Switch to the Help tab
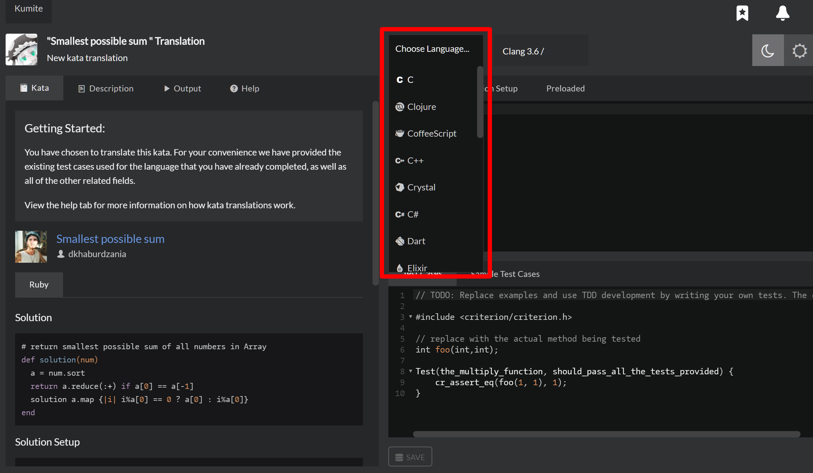Image resolution: width=813 pixels, height=473 pixels. (x=244, y=88)
